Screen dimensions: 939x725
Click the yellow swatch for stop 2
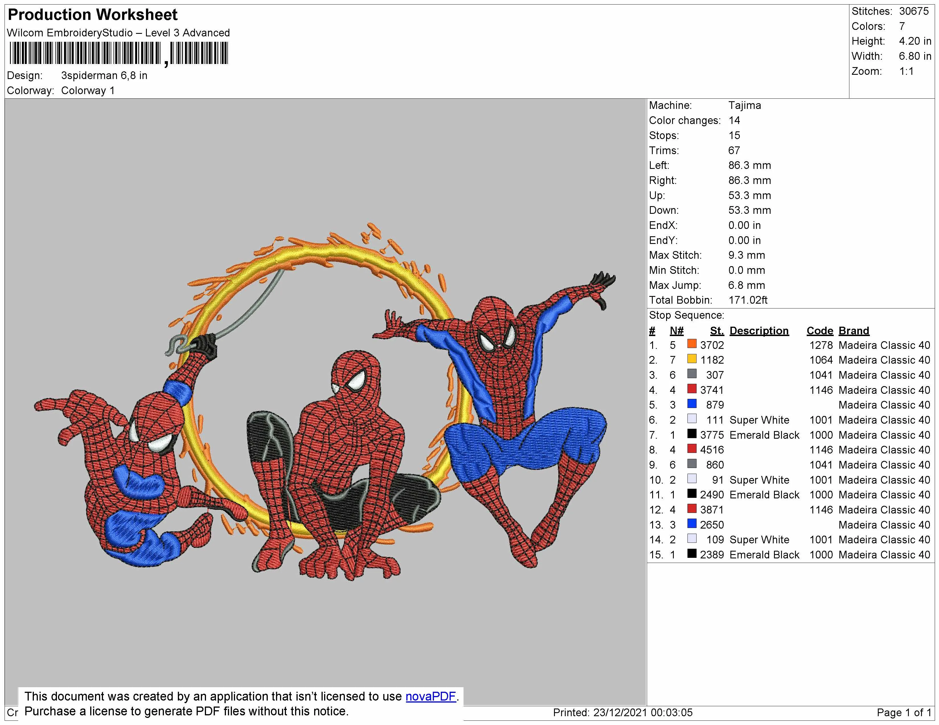(x=692, y=359)
